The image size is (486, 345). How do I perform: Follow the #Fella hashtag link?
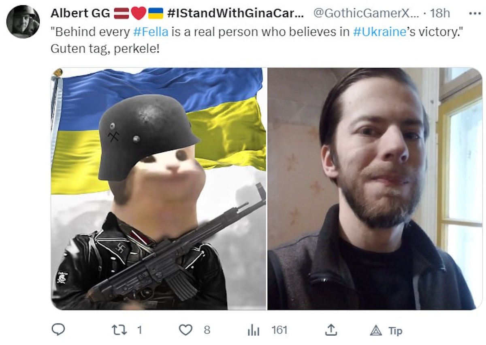click(x=149, y=32)
